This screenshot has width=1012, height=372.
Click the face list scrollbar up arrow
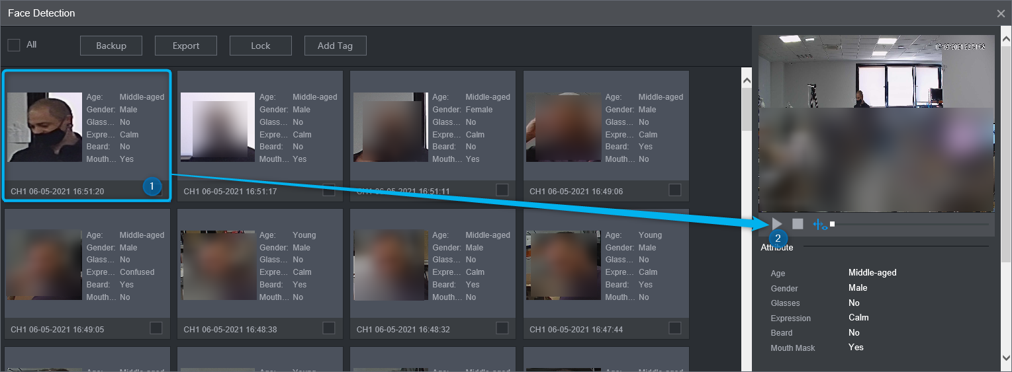pyautogui.click(x=747, y=80)
